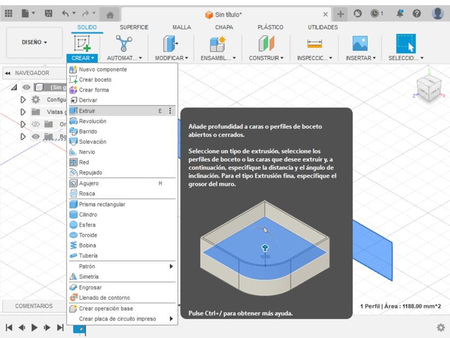This screenshot has height=338, width=450.
Task: Open the INSERTAR dropdown
Action: 361,58
